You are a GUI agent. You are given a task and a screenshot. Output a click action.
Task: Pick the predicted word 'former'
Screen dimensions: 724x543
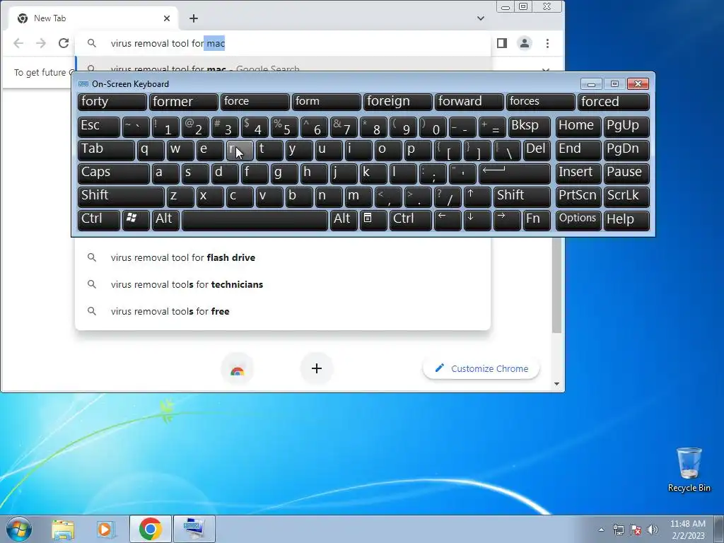(183, 102)
